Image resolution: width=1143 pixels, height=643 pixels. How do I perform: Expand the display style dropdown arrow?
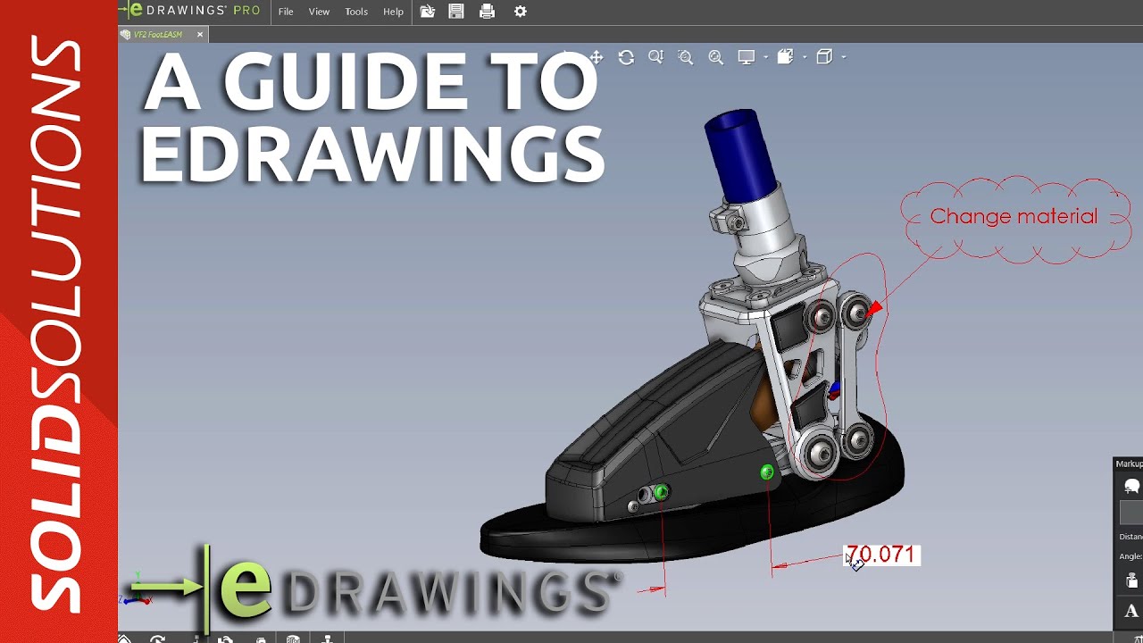tap(805, 57)
